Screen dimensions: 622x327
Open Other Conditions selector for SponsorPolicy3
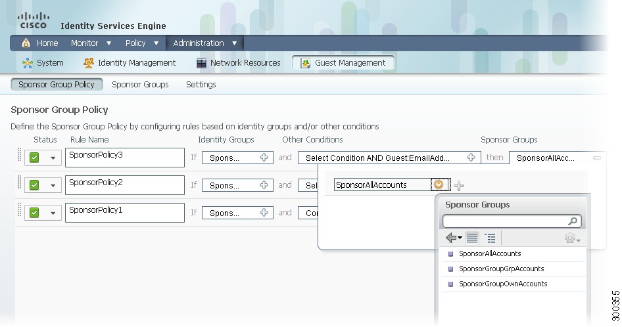coord(389,158)
